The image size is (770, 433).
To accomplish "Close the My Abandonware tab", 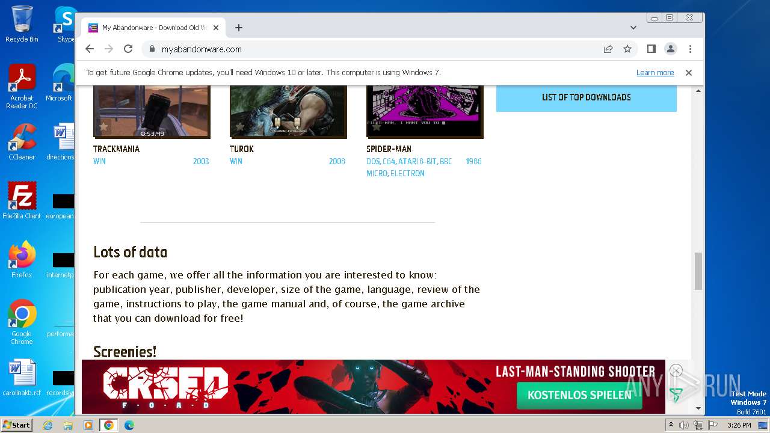I will point(216,28).
